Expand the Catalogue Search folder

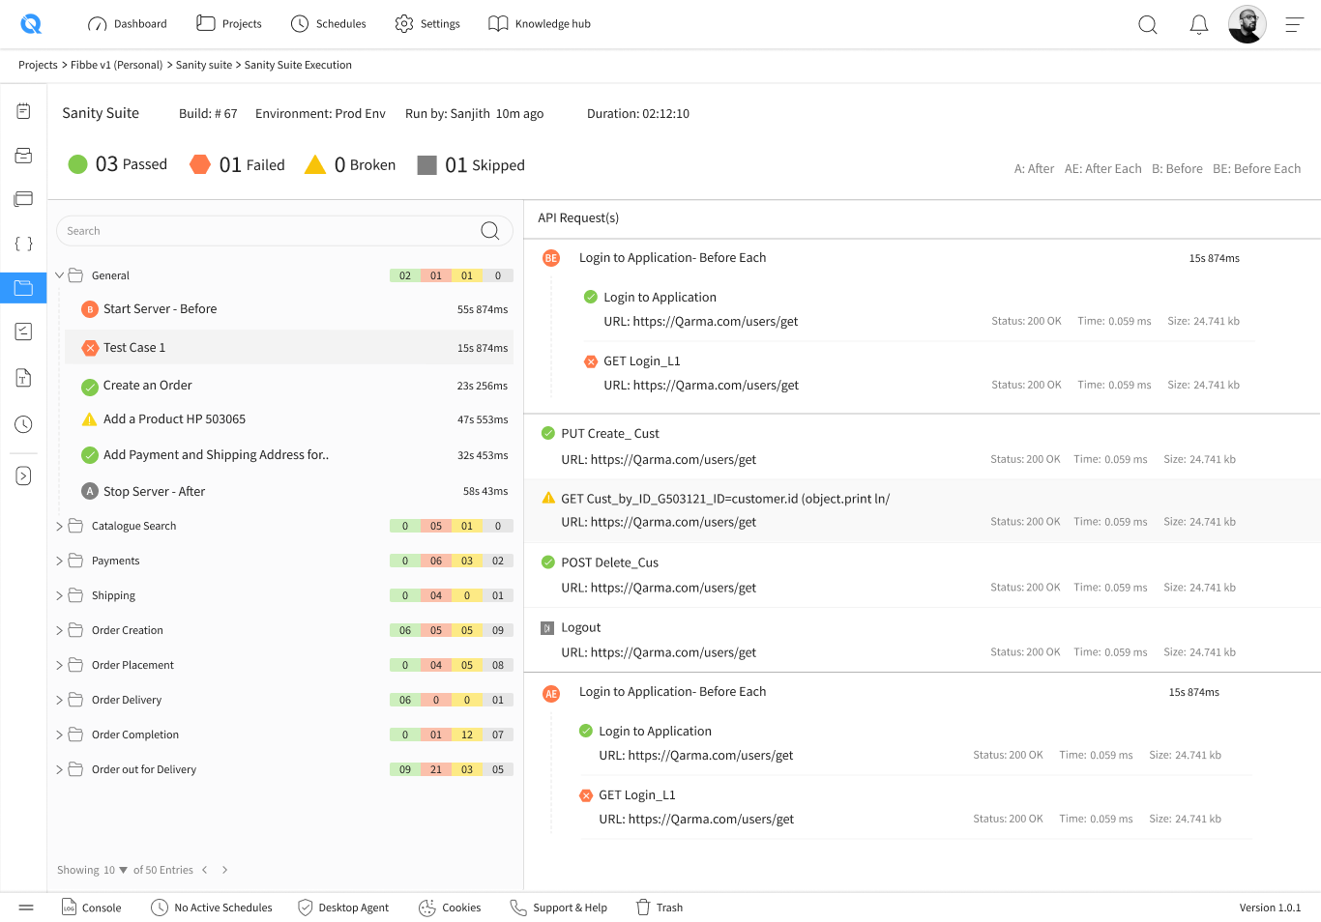pos(59,527)
